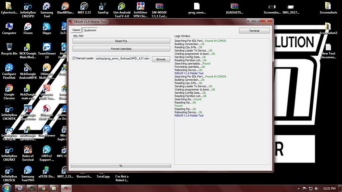
Task: Open InfinityBox CM2SCR shortcut
Action: pos(9,174)
